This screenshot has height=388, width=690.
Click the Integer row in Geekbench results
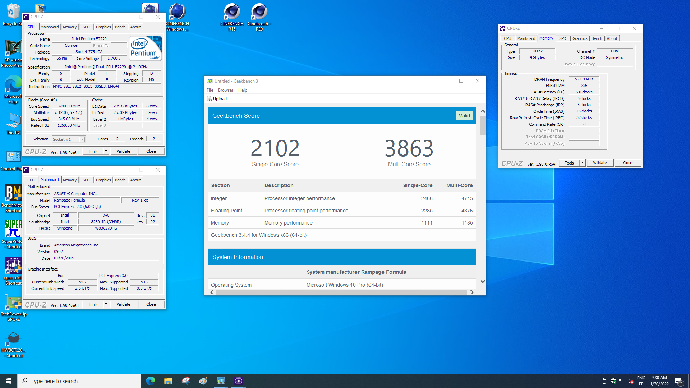pos(342,198)
